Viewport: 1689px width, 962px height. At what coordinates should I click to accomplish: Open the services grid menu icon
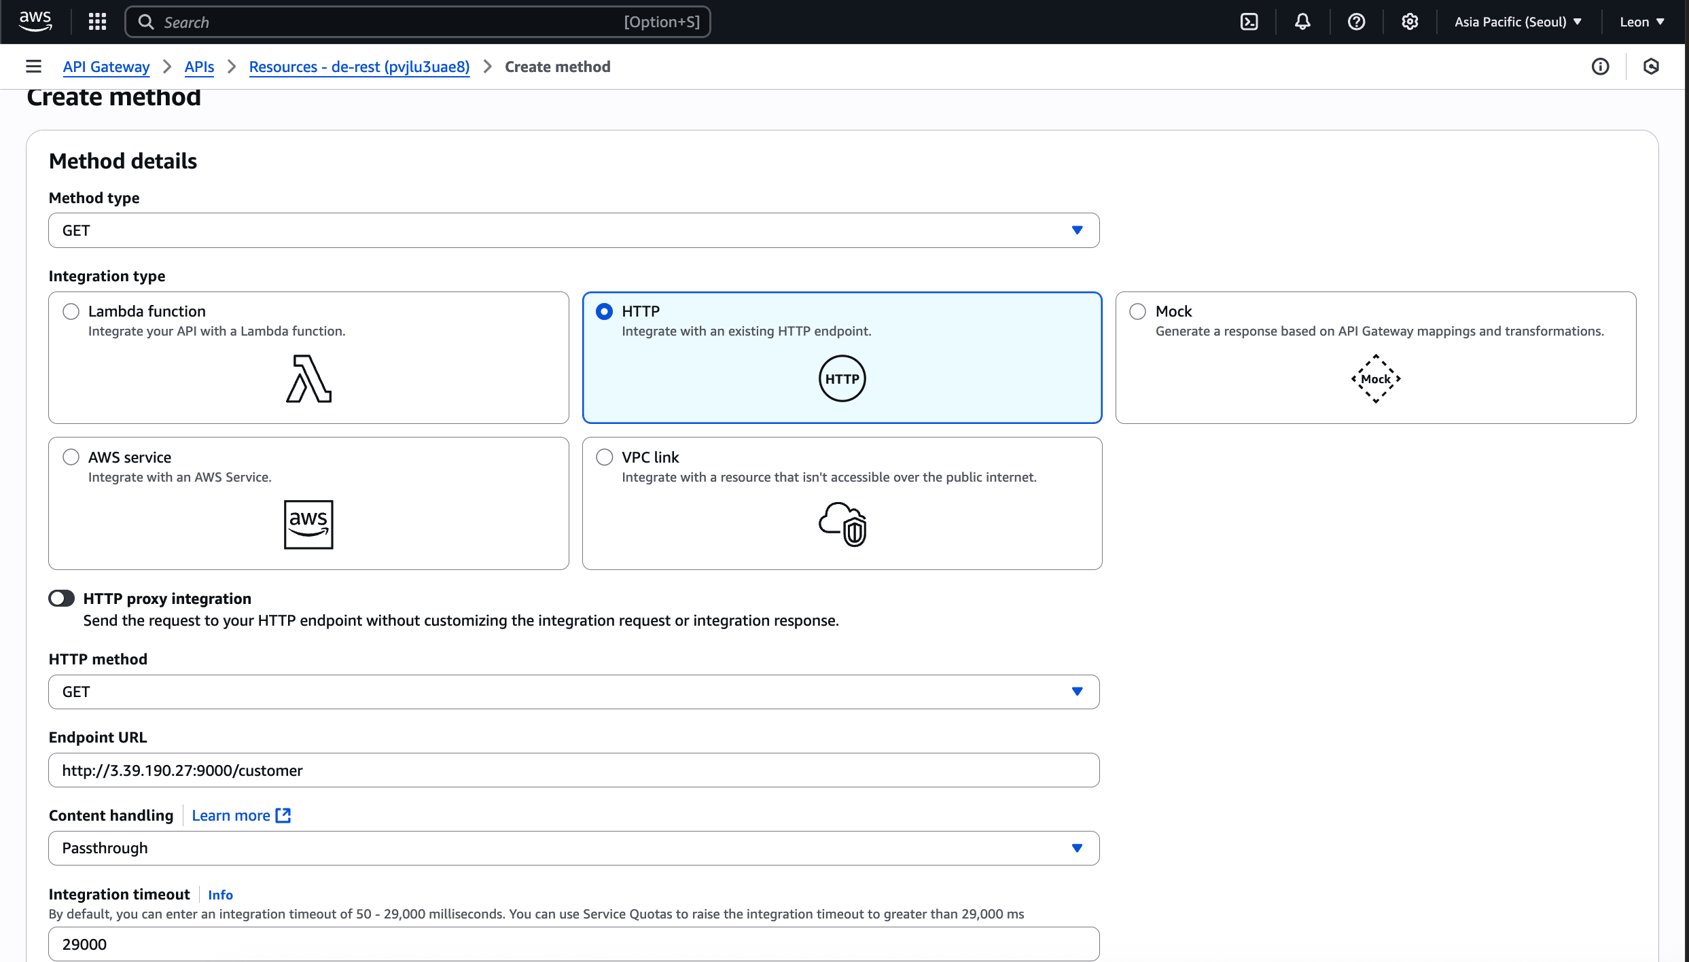coord(98,22)
